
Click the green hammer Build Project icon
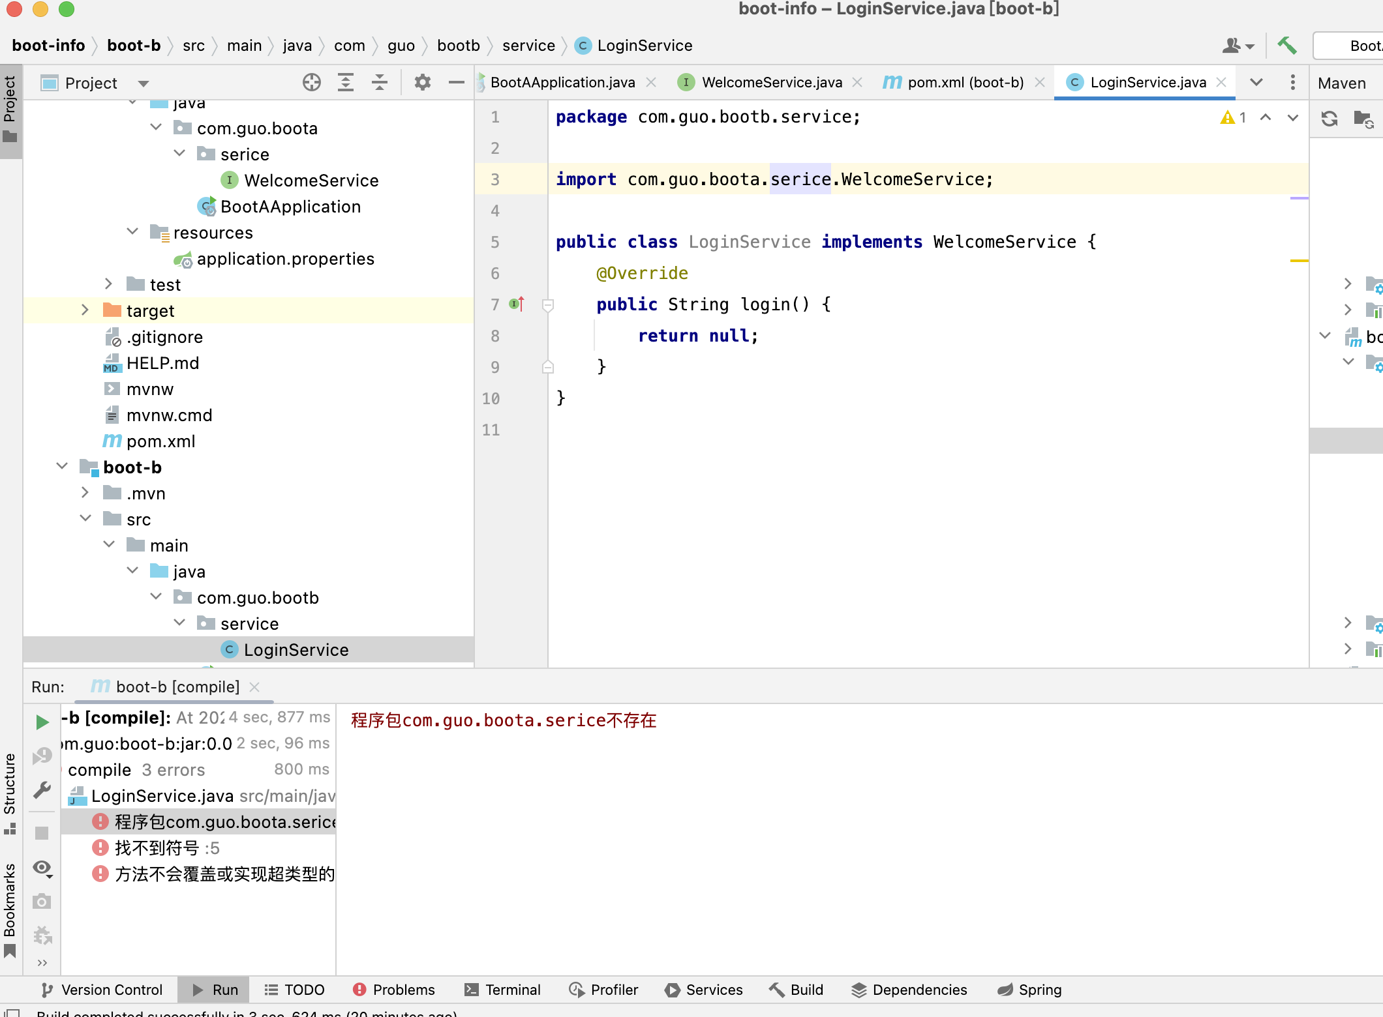tap(1287, 46)
